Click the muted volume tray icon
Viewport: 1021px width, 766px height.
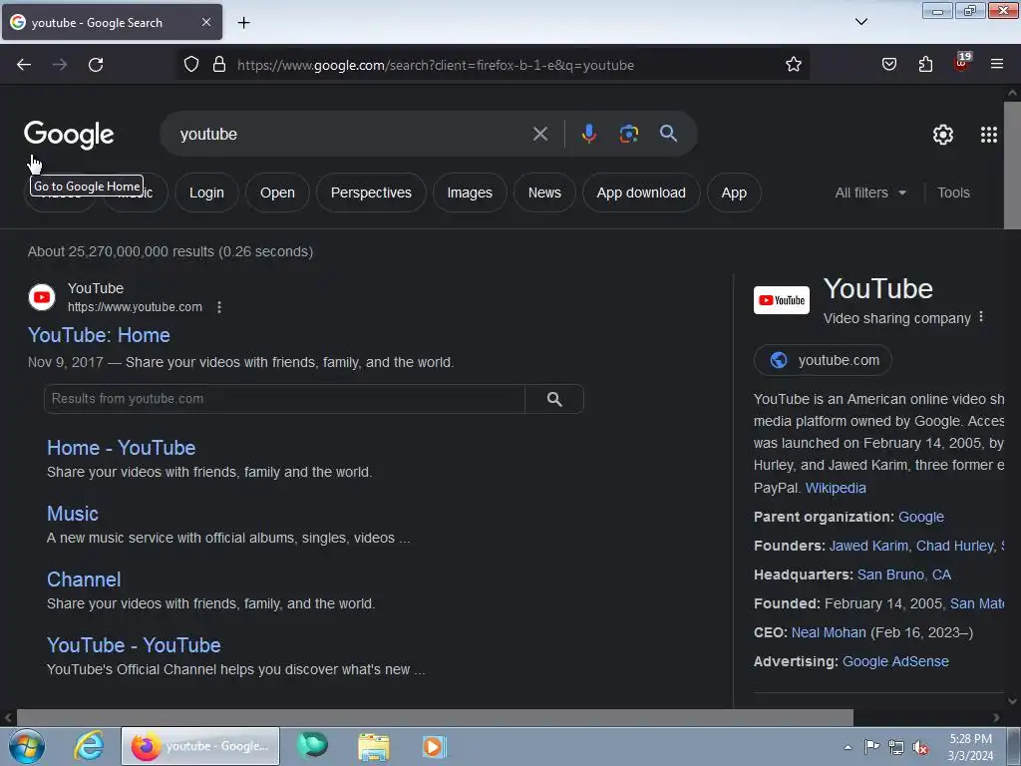tap(920, 747)
